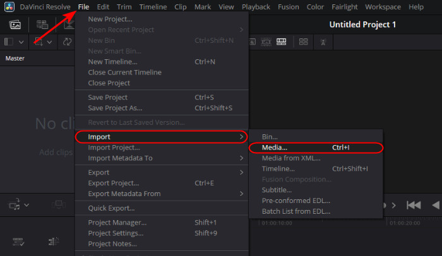The image size is (442, 256).
Task: Select Save Project from File menu
Action: tap(108, 97)
